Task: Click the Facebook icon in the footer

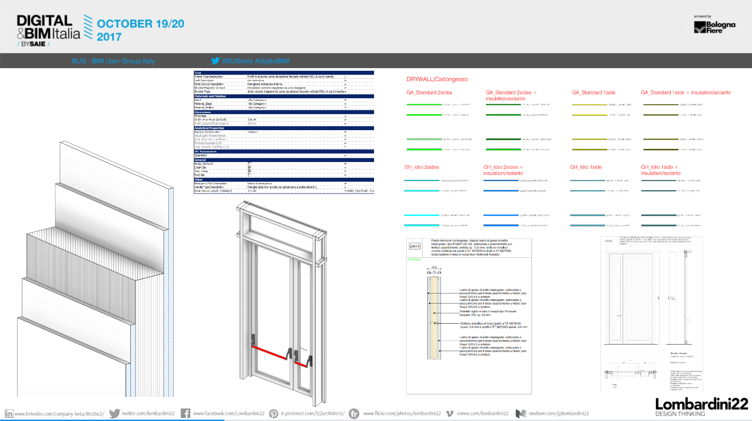Action: (x=185, y=413)
